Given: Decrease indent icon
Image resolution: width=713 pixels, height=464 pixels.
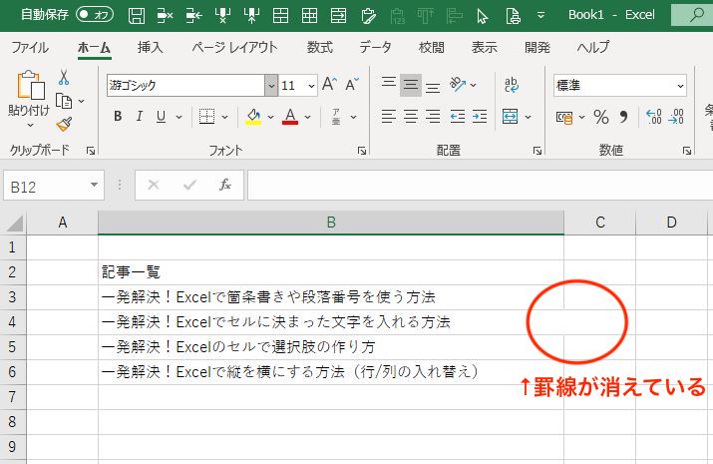Looking at the screenshot, I should pyautogui.click(x=458, y=117).
